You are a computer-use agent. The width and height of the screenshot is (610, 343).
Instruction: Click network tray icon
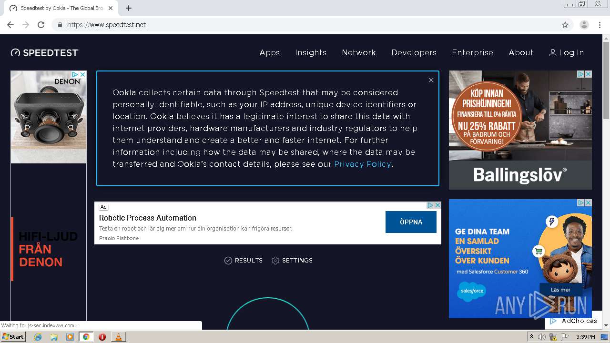(553, 337)
